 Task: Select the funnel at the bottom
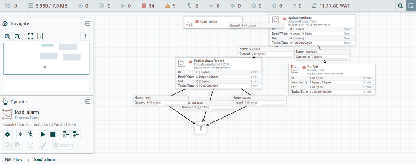(201, 128)
